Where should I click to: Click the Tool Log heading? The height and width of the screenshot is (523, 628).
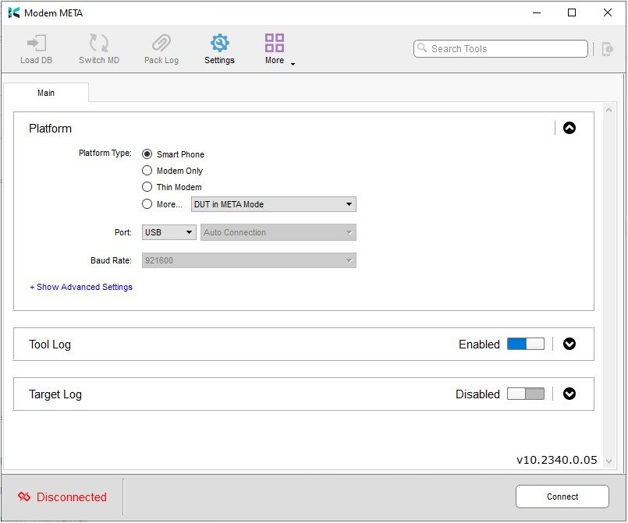click(x=50, y=345)
